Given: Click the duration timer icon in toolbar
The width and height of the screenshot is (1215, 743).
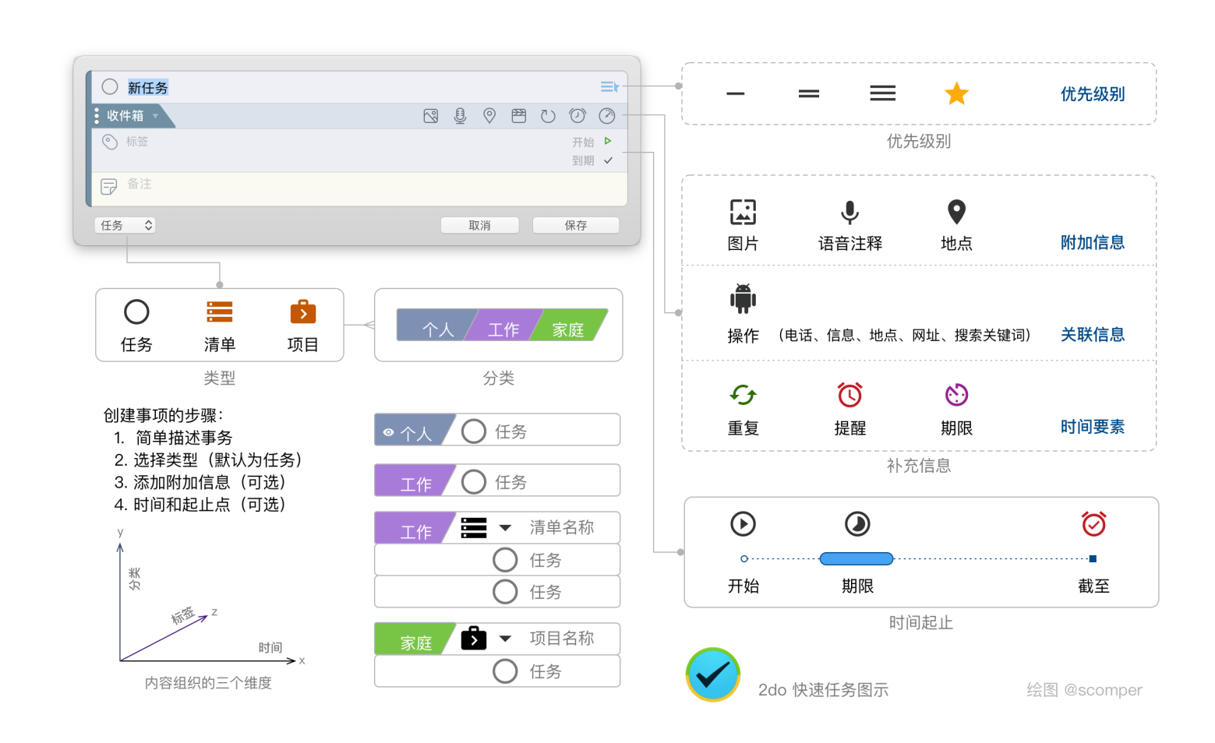Looking at the screenshot, I should 607,116.
